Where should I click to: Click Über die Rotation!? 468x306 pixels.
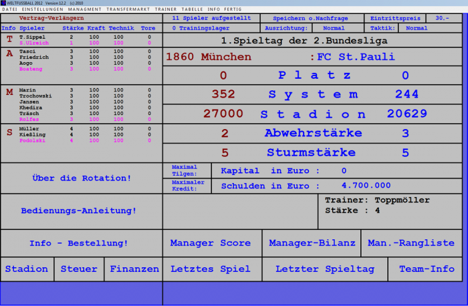[81, 178]
